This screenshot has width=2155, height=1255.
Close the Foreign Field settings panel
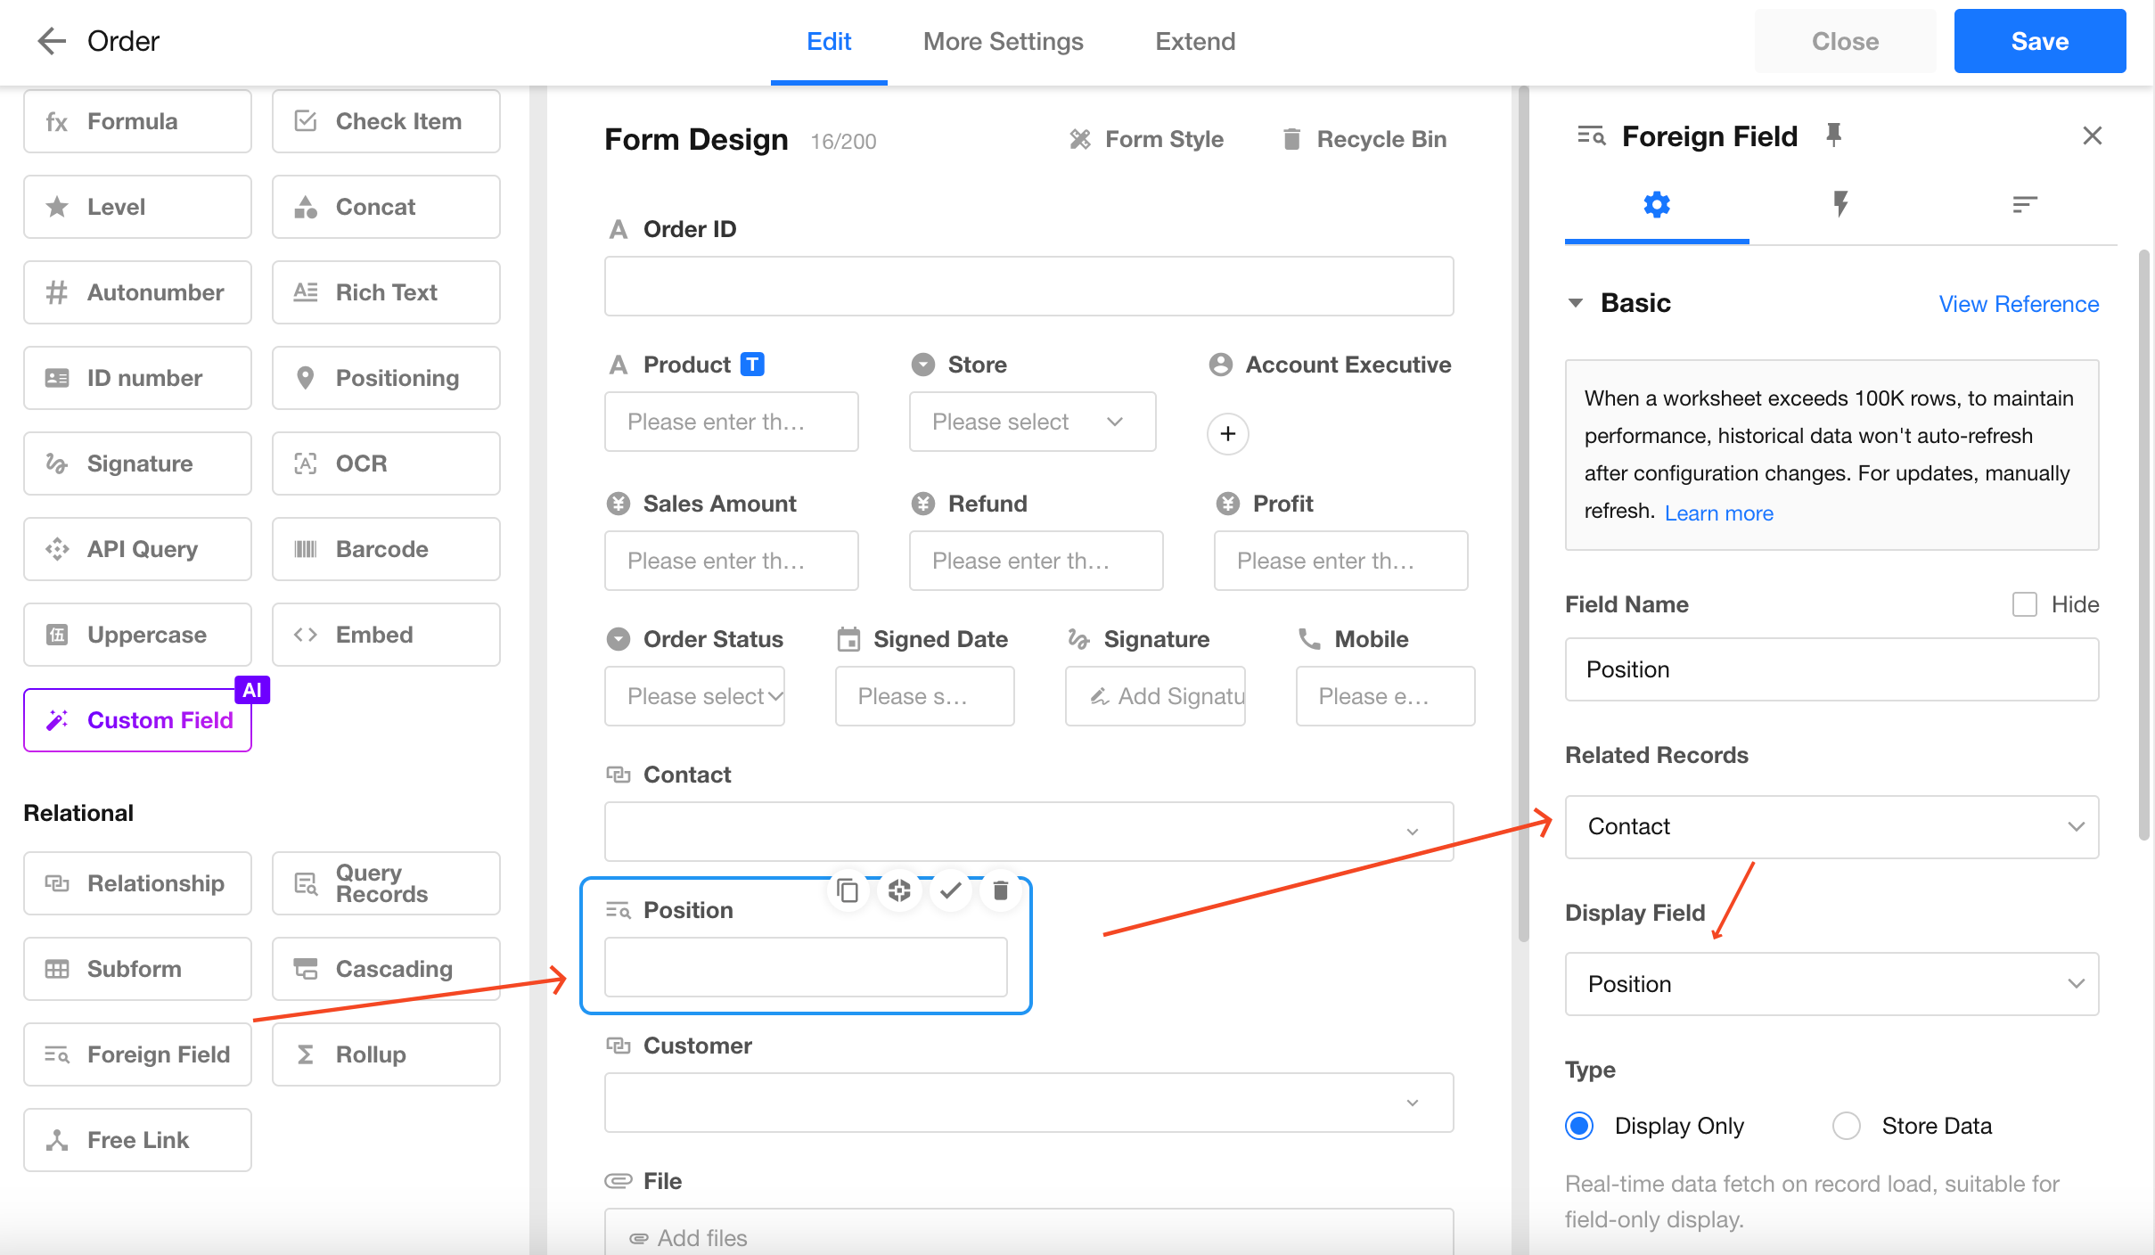pos(2092,135)
